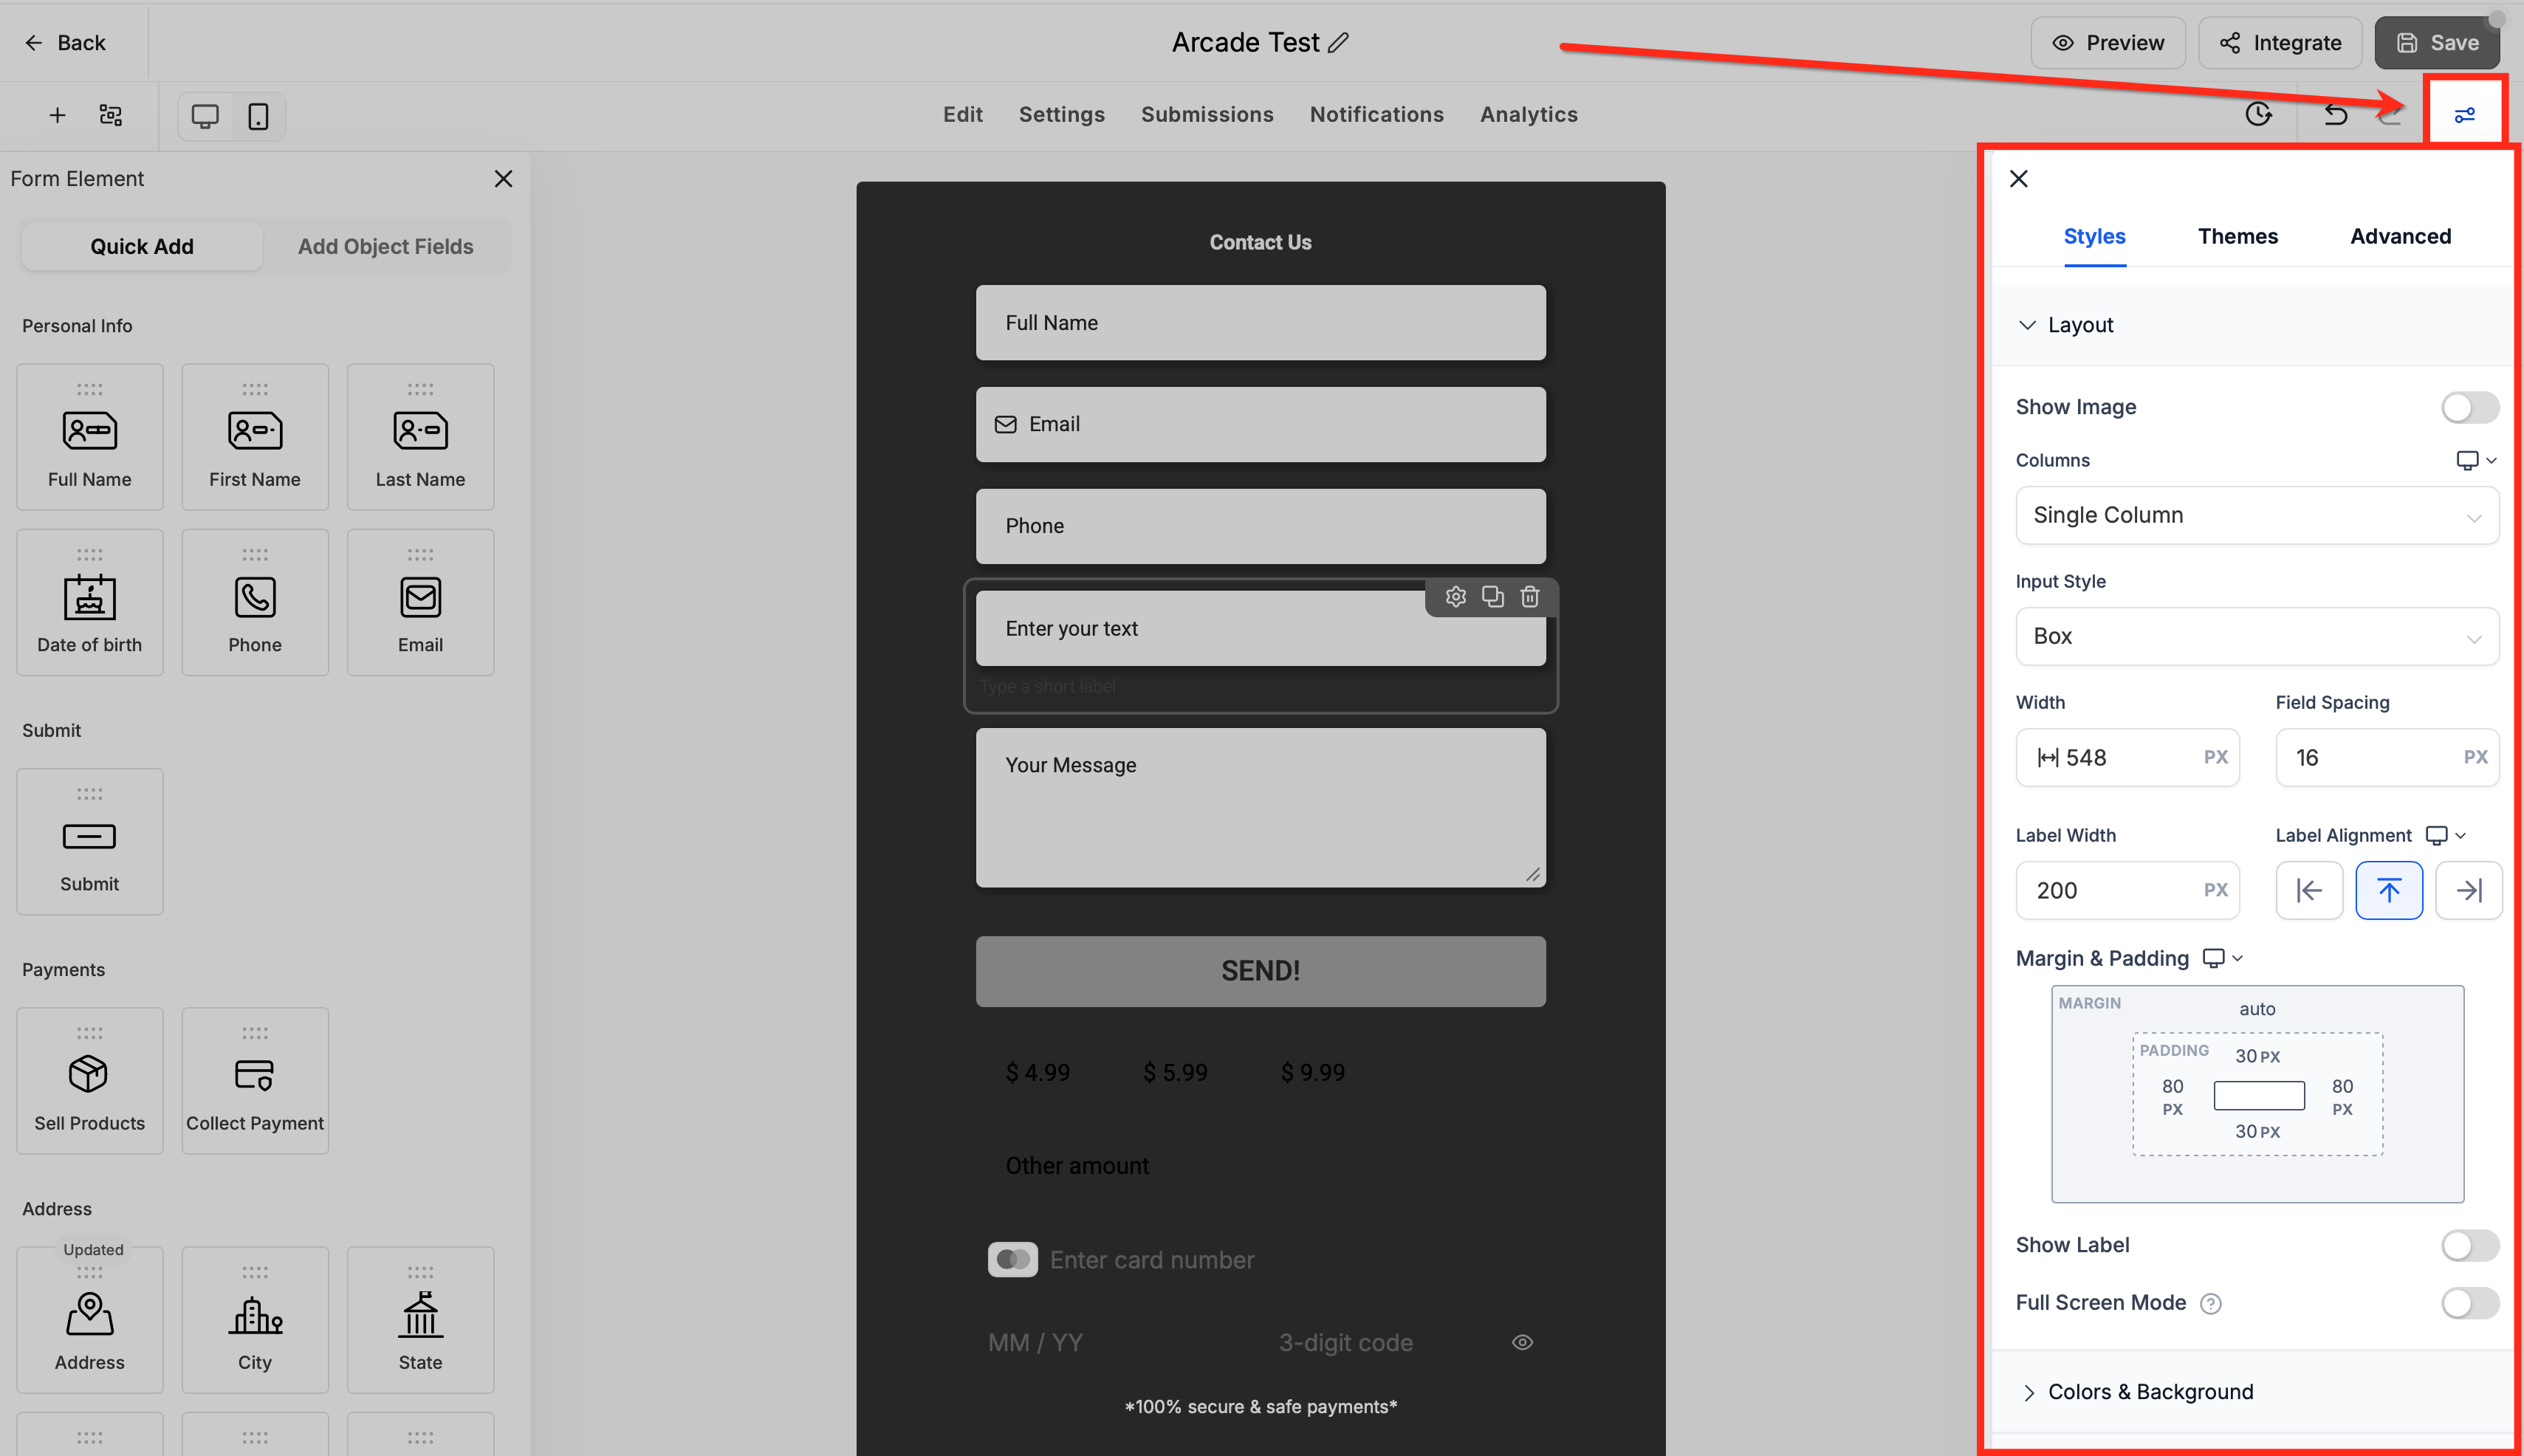Align labels to the left

(2309, 890)
